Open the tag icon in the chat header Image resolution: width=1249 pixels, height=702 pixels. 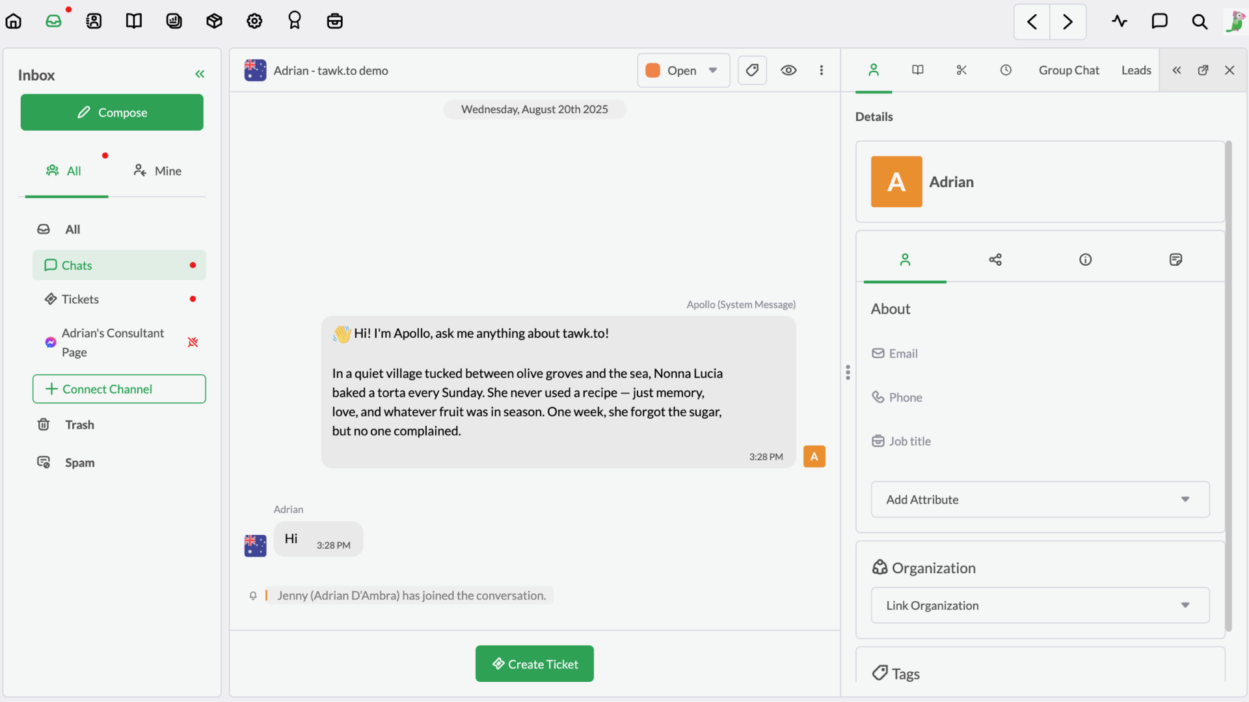point(752,70)
